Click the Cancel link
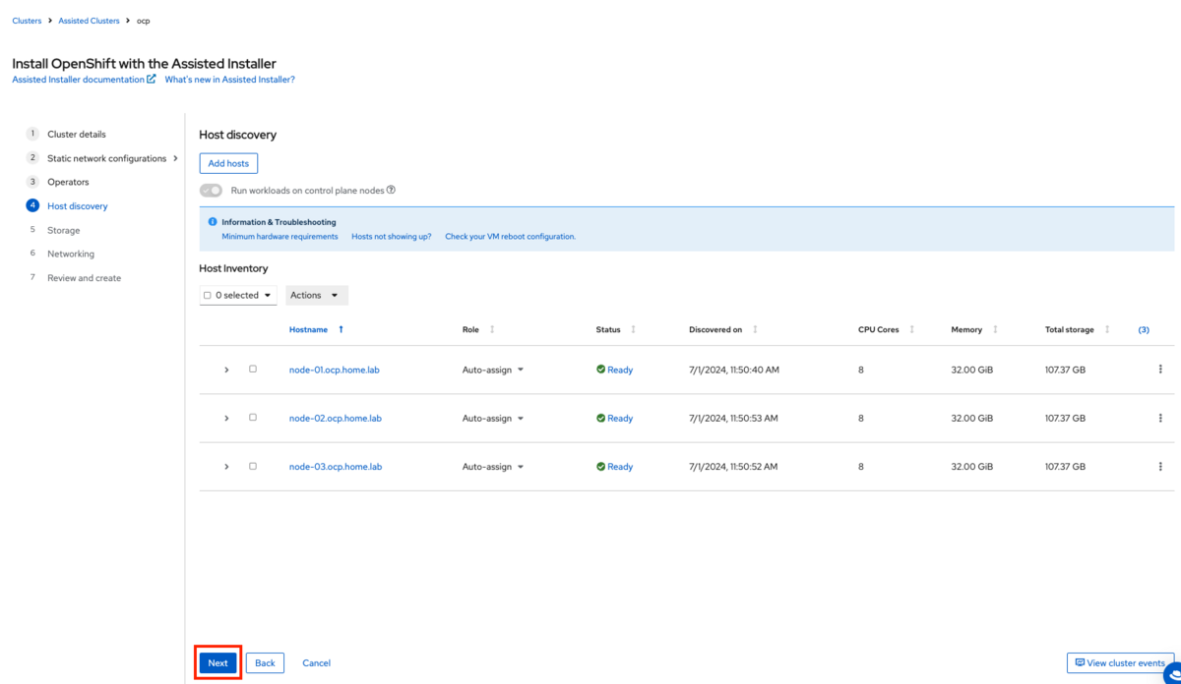This screenshot has height=684, width=1181. click(316, 663)
